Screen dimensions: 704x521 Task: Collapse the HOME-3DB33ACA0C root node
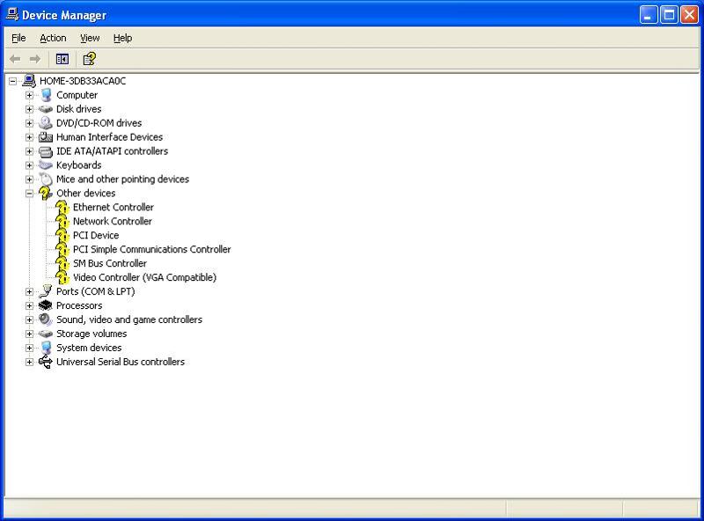[x=12, y=81]
